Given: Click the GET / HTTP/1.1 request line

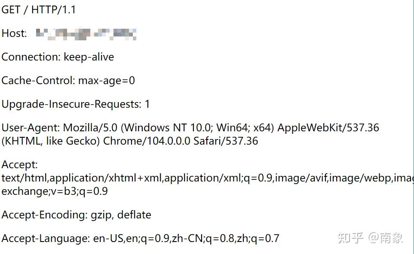Looking at the screenshot, I should tap(39, 10).
